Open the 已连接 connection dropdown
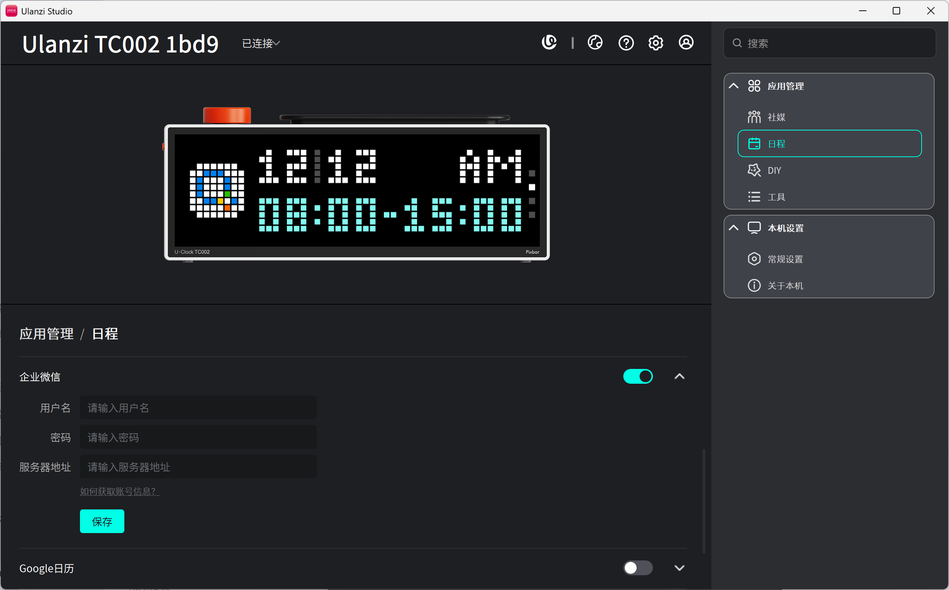949x590 pixels. pyautogui.click(x=261, y=43)
